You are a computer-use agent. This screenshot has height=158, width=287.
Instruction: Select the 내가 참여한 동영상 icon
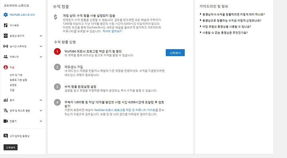click(x=6, y=136)
